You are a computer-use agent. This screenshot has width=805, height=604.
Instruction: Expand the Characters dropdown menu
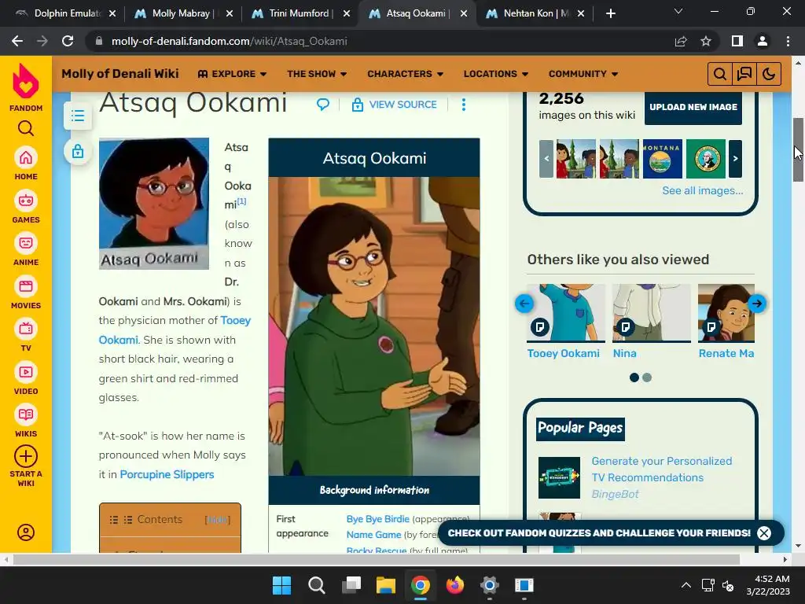405,74
